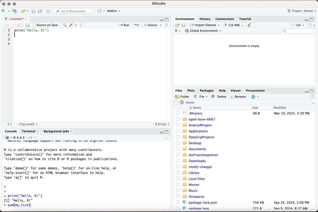The height and width of the screenshot is (212, 318).
Task: Enable the Source on Save checkbox
Action: click(x=34, y=25)
